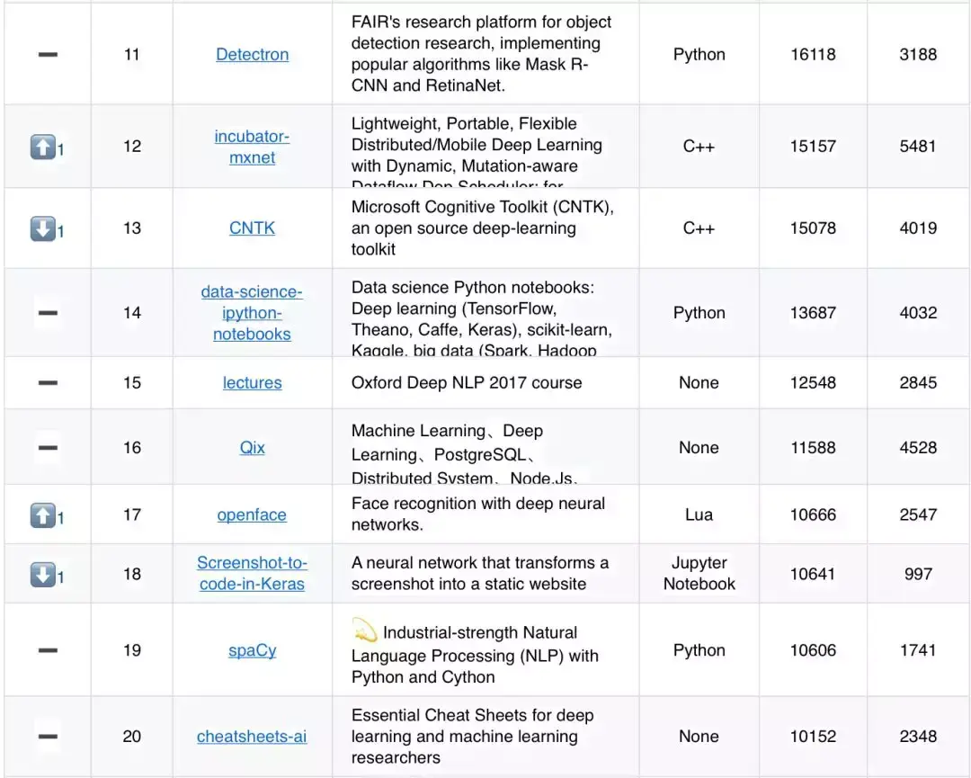Viewport: 971px width, 778px height.
Task: Click the down arrow icon beside rank 13
Action: point(43,228)
